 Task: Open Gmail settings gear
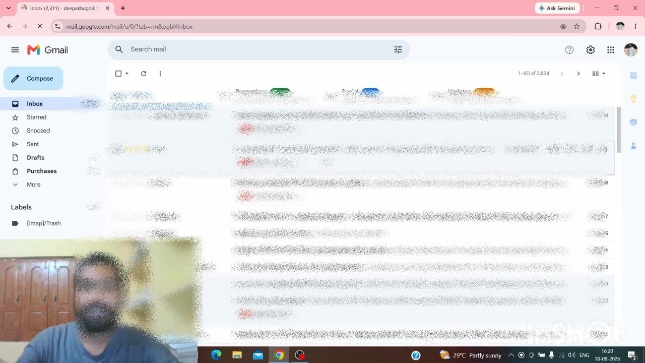(591, 50)
